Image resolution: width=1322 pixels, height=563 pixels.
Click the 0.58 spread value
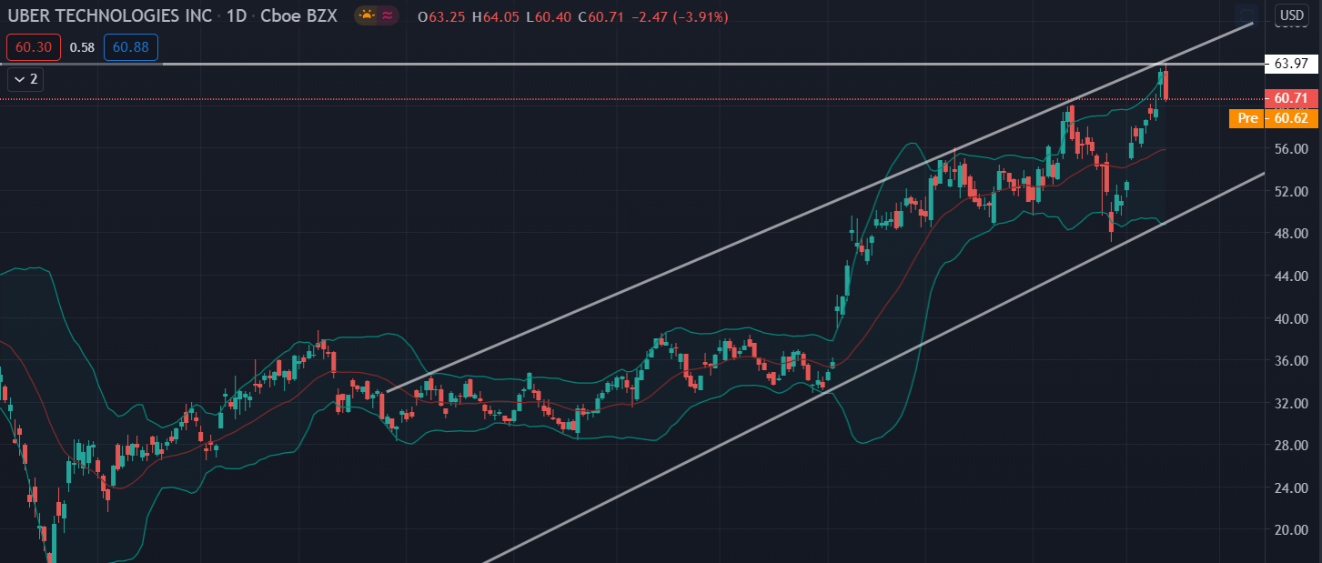coord(82,47)
